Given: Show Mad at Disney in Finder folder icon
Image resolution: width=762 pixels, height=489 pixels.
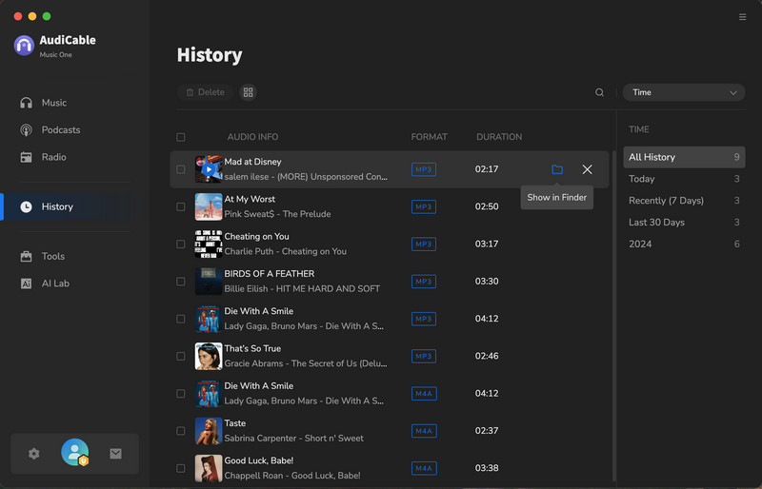Looking at the screenshot, I should coord(557,169).
